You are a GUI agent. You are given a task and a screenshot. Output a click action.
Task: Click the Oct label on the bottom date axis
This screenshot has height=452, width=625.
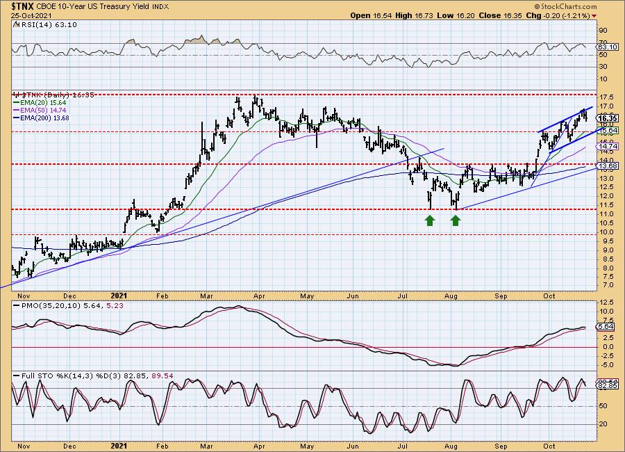click(549, 446)
